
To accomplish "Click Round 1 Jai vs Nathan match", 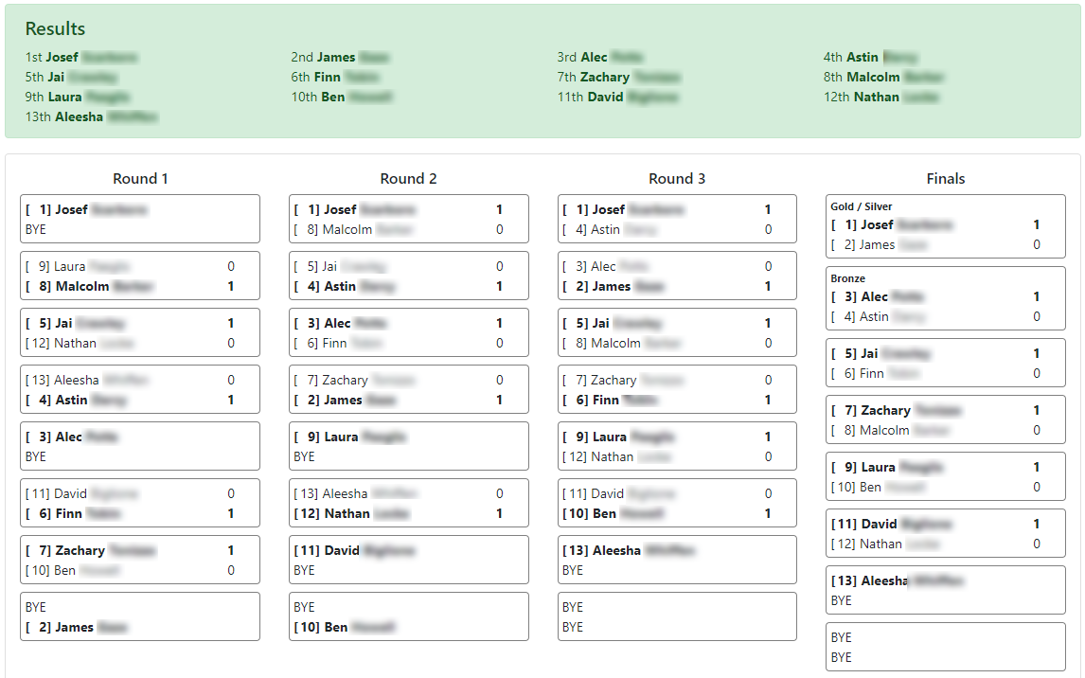I will tap(140, 332).
